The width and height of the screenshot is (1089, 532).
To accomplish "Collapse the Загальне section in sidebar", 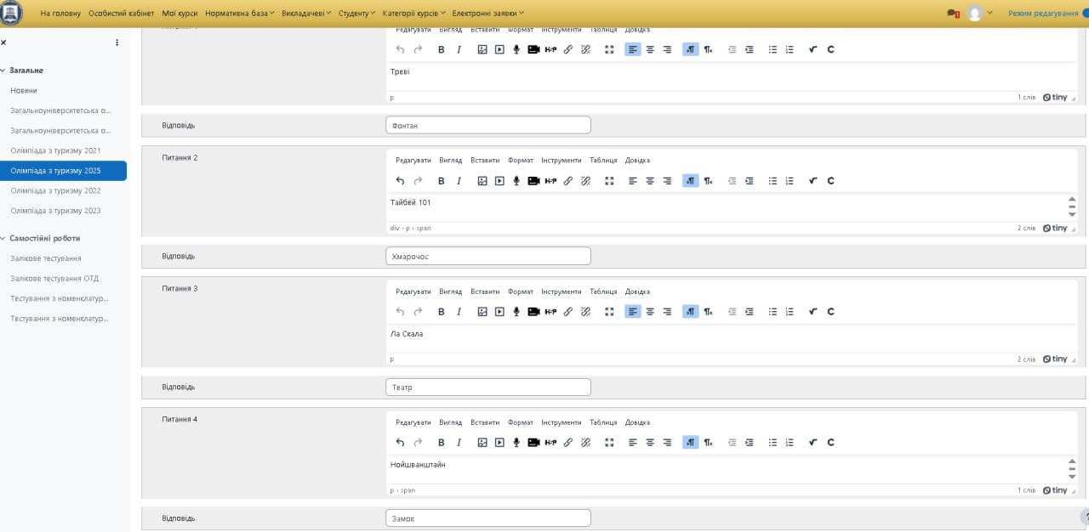I will pos(3,71).
